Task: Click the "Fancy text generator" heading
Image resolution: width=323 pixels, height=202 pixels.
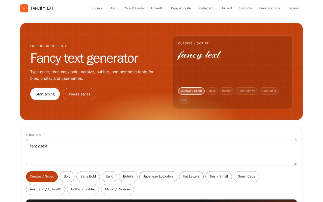Action: 84,58
